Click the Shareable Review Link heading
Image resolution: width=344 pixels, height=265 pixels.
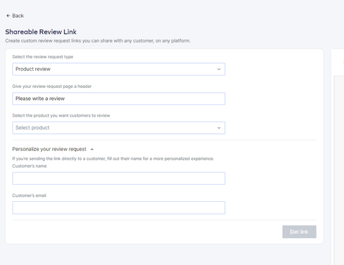(41, 32)
